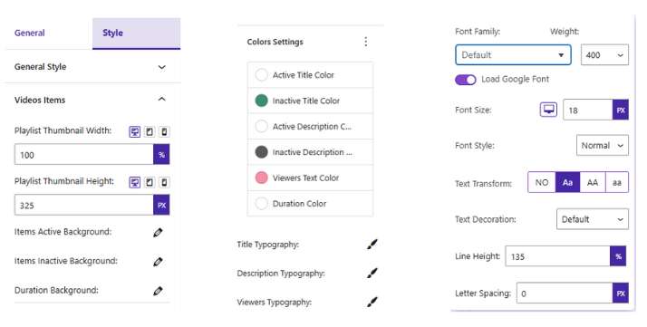Set Text Transform to capitalize Aa
This screenshot has height=327, width=647.
tap(568, 182)
